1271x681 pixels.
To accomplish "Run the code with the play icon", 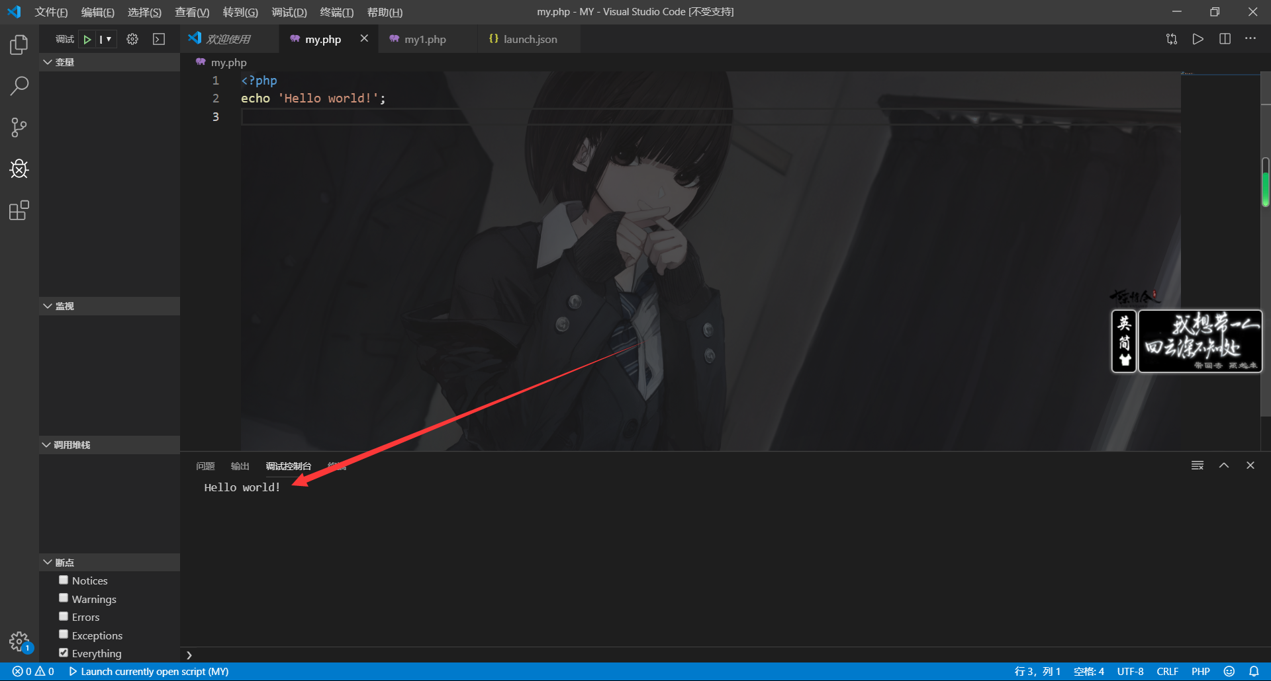I will click(x=1198, y=39).
